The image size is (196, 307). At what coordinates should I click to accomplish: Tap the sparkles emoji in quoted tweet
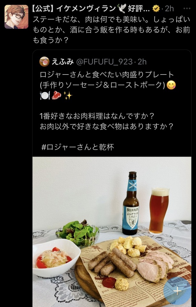click(x=68, y=96)
